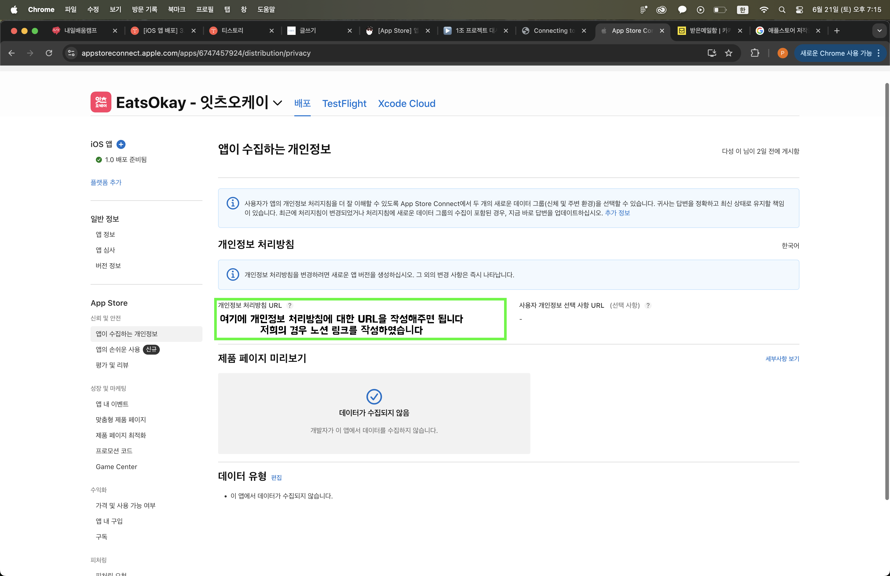Screen dimensions: 890x576
Task: Select 앱의 손쉬운 사용 in sidebar
Action: pos(118,349)
